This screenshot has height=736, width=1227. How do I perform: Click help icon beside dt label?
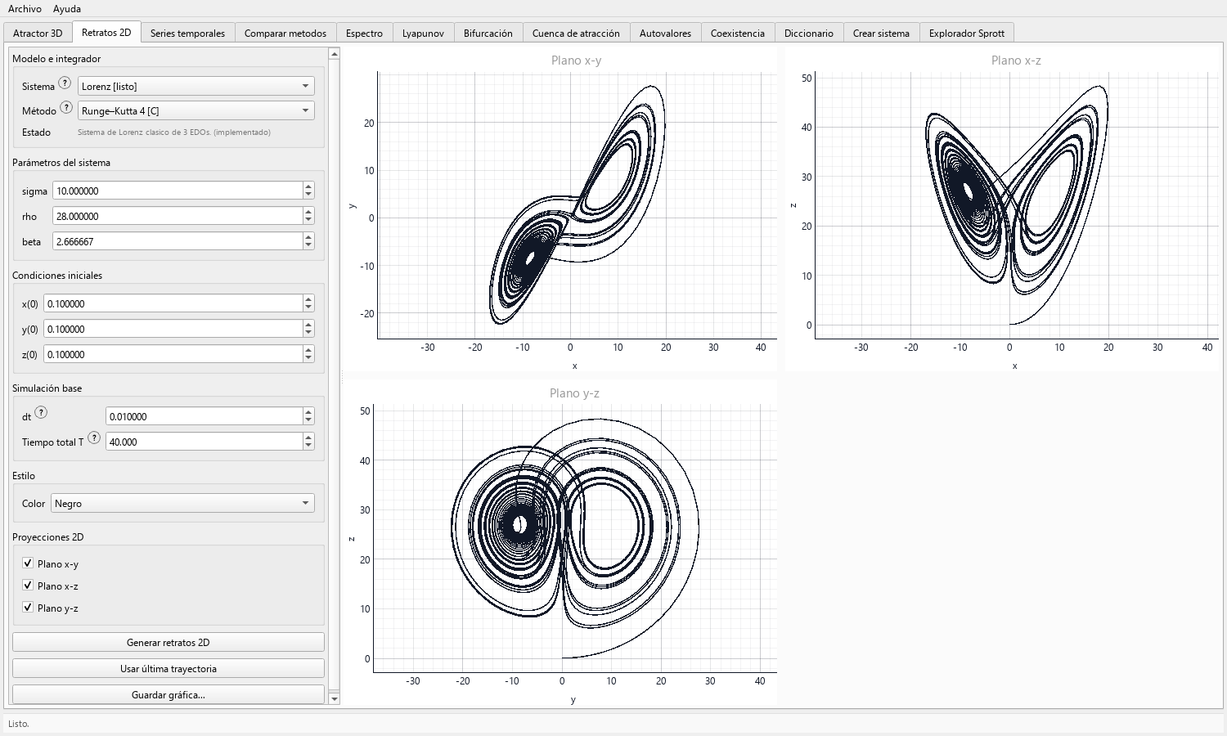tap(41, 413)
